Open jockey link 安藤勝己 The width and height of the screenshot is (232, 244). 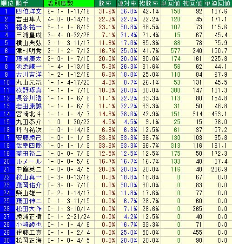(29, 138)
